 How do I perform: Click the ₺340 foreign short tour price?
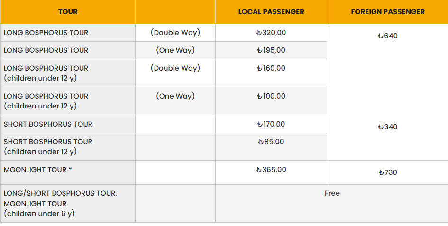388,127
